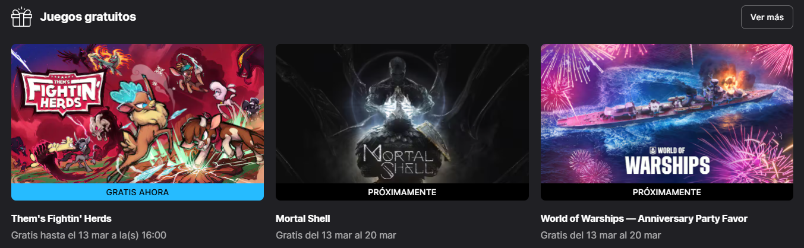Click Mortal Shell's Gratis del 13 mar dates

336,235
